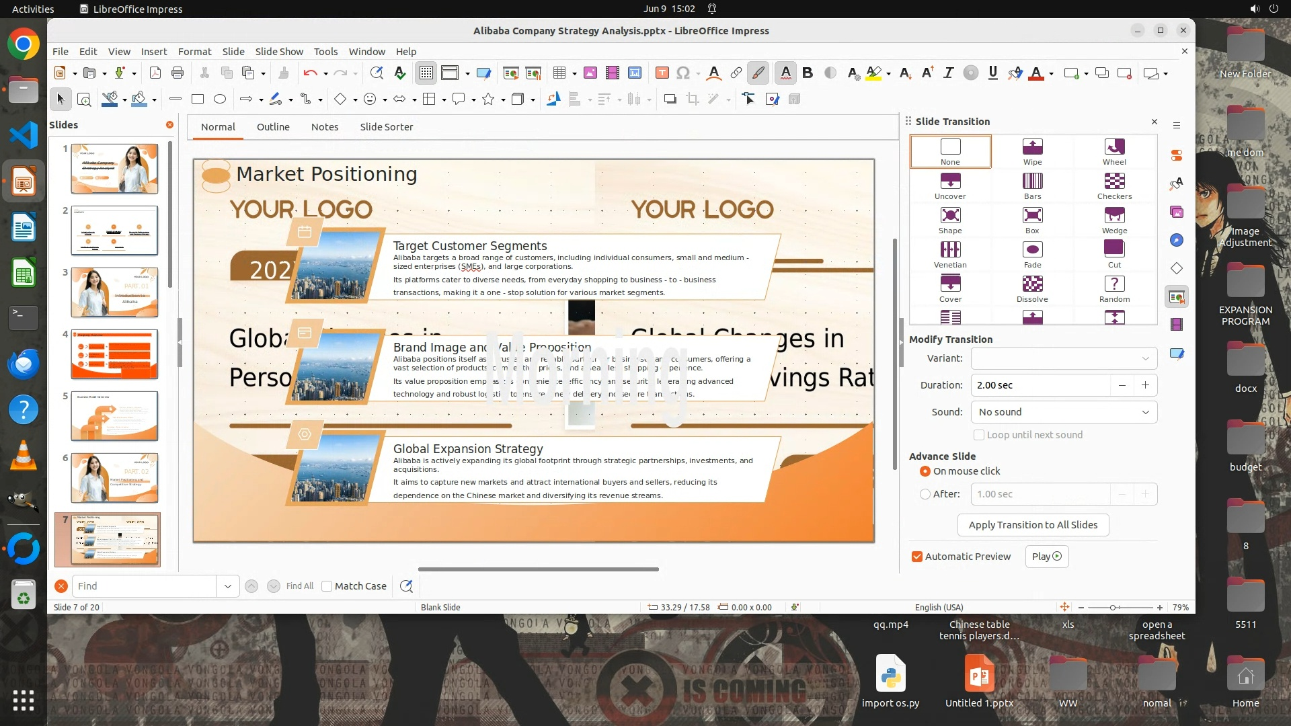Enable the Match Case checkbox
The height and width of the screenshot is (726, 1291).
click(x=327, y=586)
